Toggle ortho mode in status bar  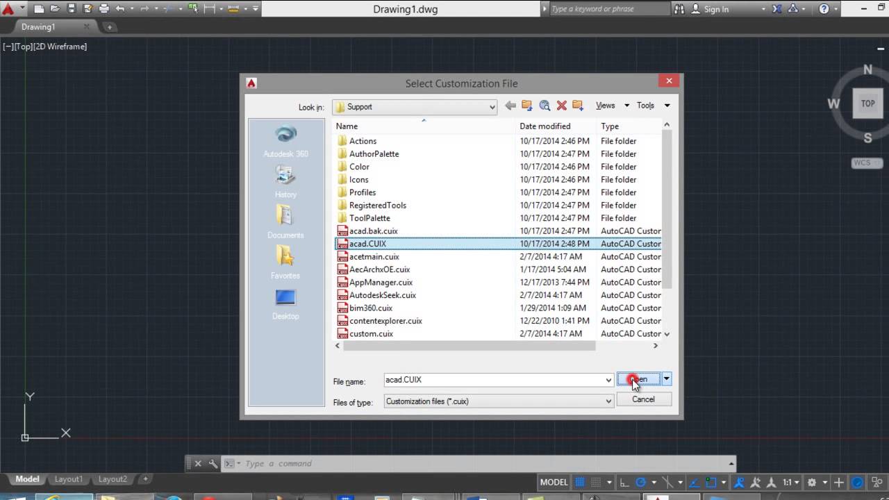click(x=624, y=482)
